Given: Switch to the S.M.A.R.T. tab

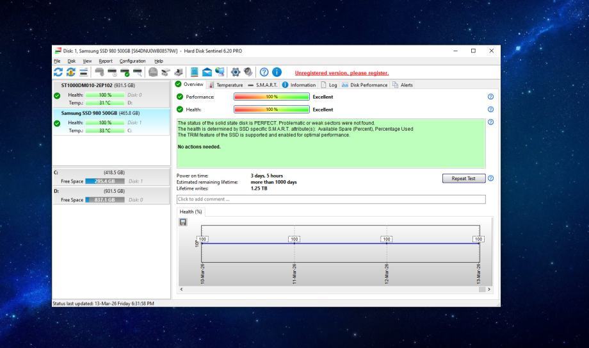Looking at the screenshot, I should [262, 85].
